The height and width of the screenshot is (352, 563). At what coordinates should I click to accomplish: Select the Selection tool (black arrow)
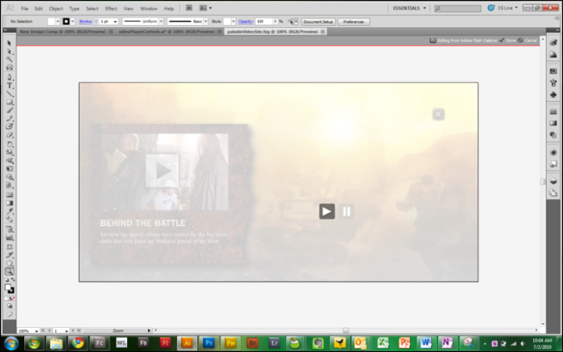tap(9, 43)
